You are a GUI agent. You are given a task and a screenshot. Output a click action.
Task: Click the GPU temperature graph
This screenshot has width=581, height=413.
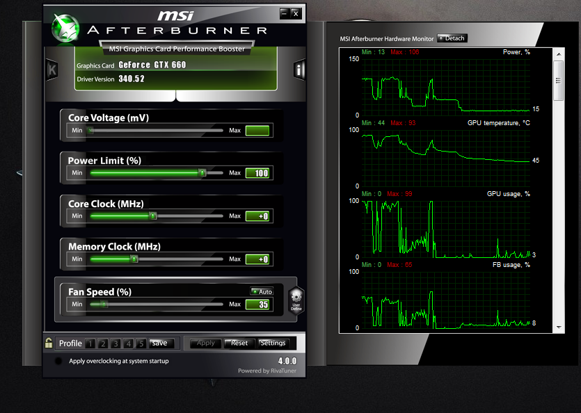[x=446, y=158]
